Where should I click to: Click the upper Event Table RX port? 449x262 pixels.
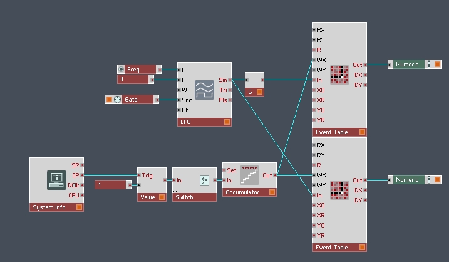[314, 30]
